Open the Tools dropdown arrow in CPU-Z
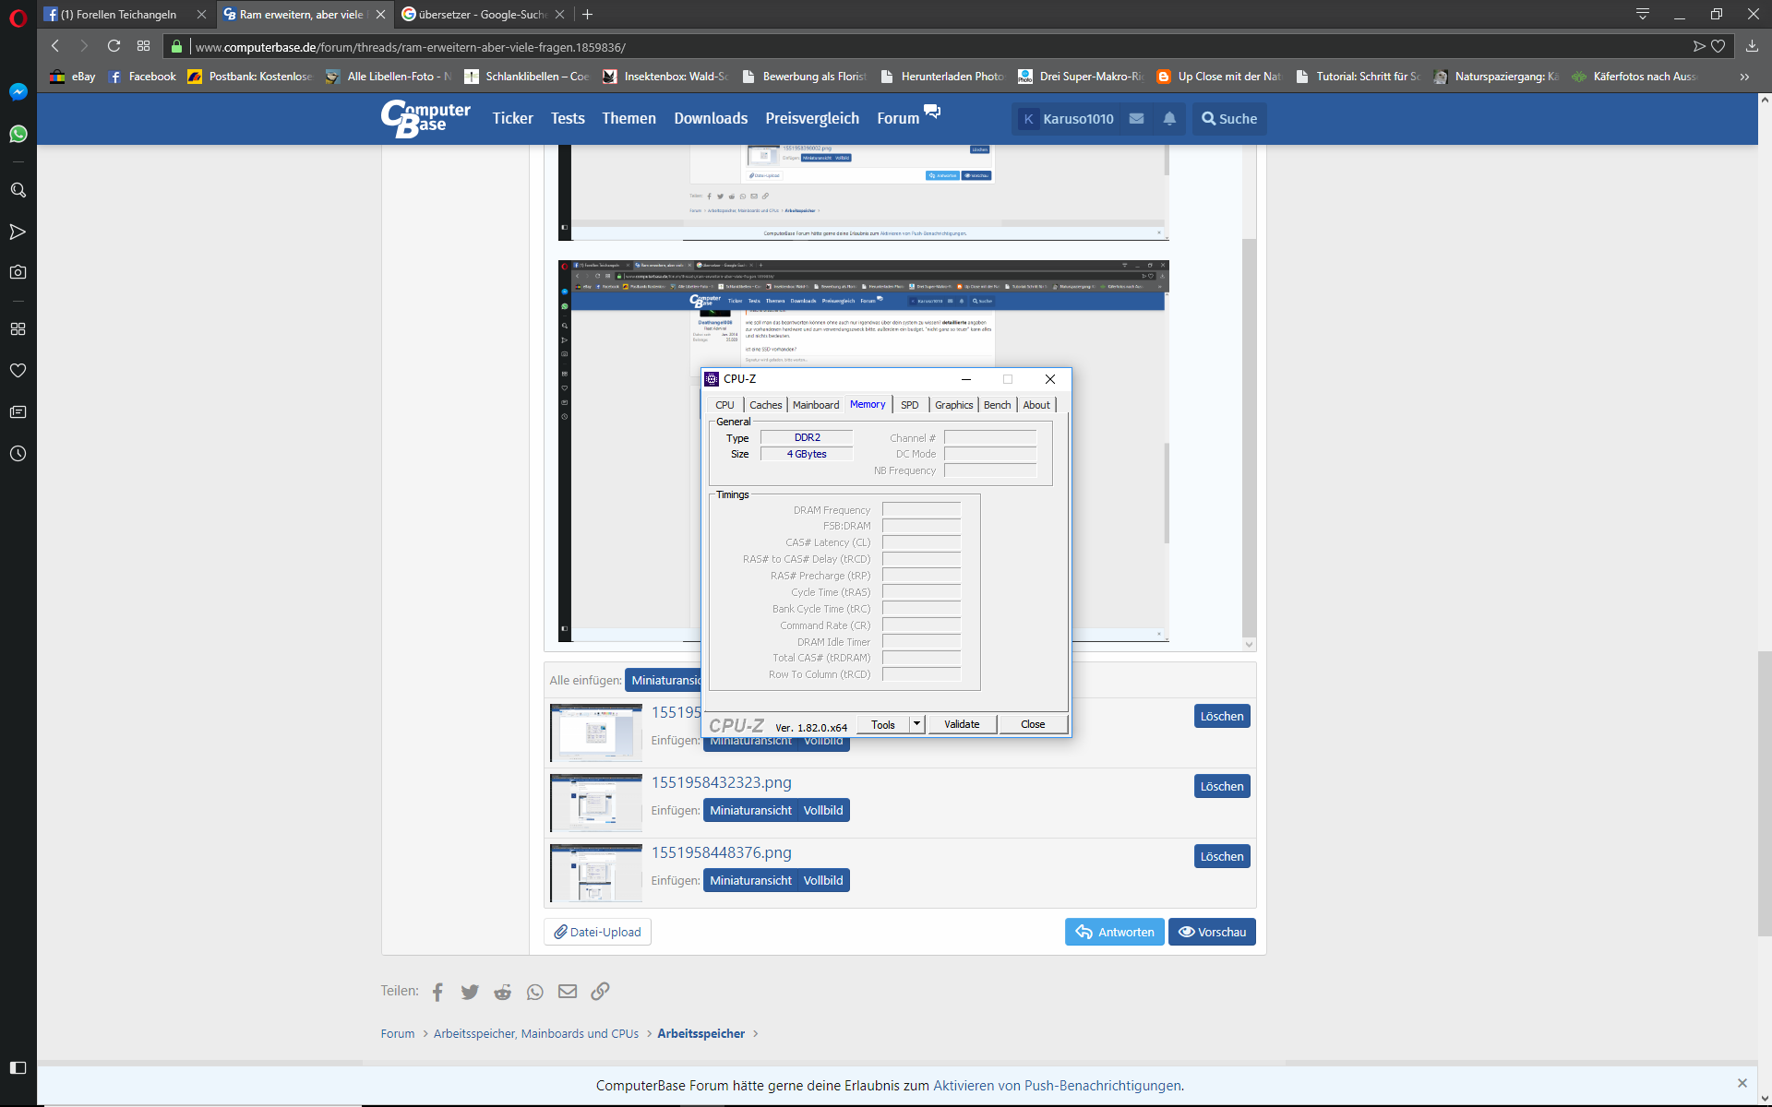 pos(916,724)
